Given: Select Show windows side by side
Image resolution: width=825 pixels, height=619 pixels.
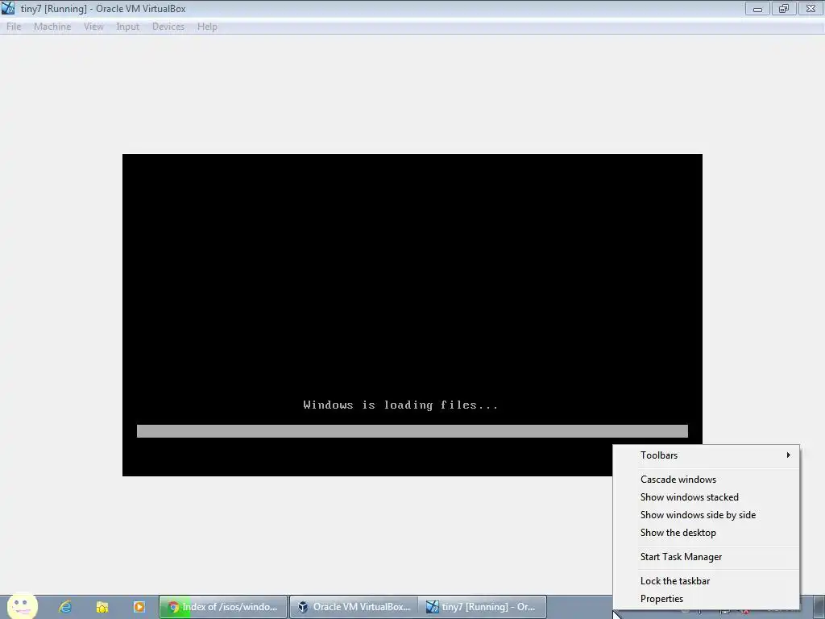Looking at the screenshot, I should 706,515.
